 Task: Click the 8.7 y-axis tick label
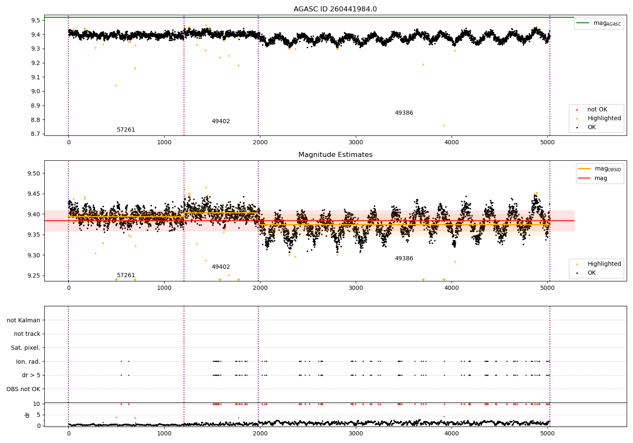pyautogui.click(x=35, y=134)
